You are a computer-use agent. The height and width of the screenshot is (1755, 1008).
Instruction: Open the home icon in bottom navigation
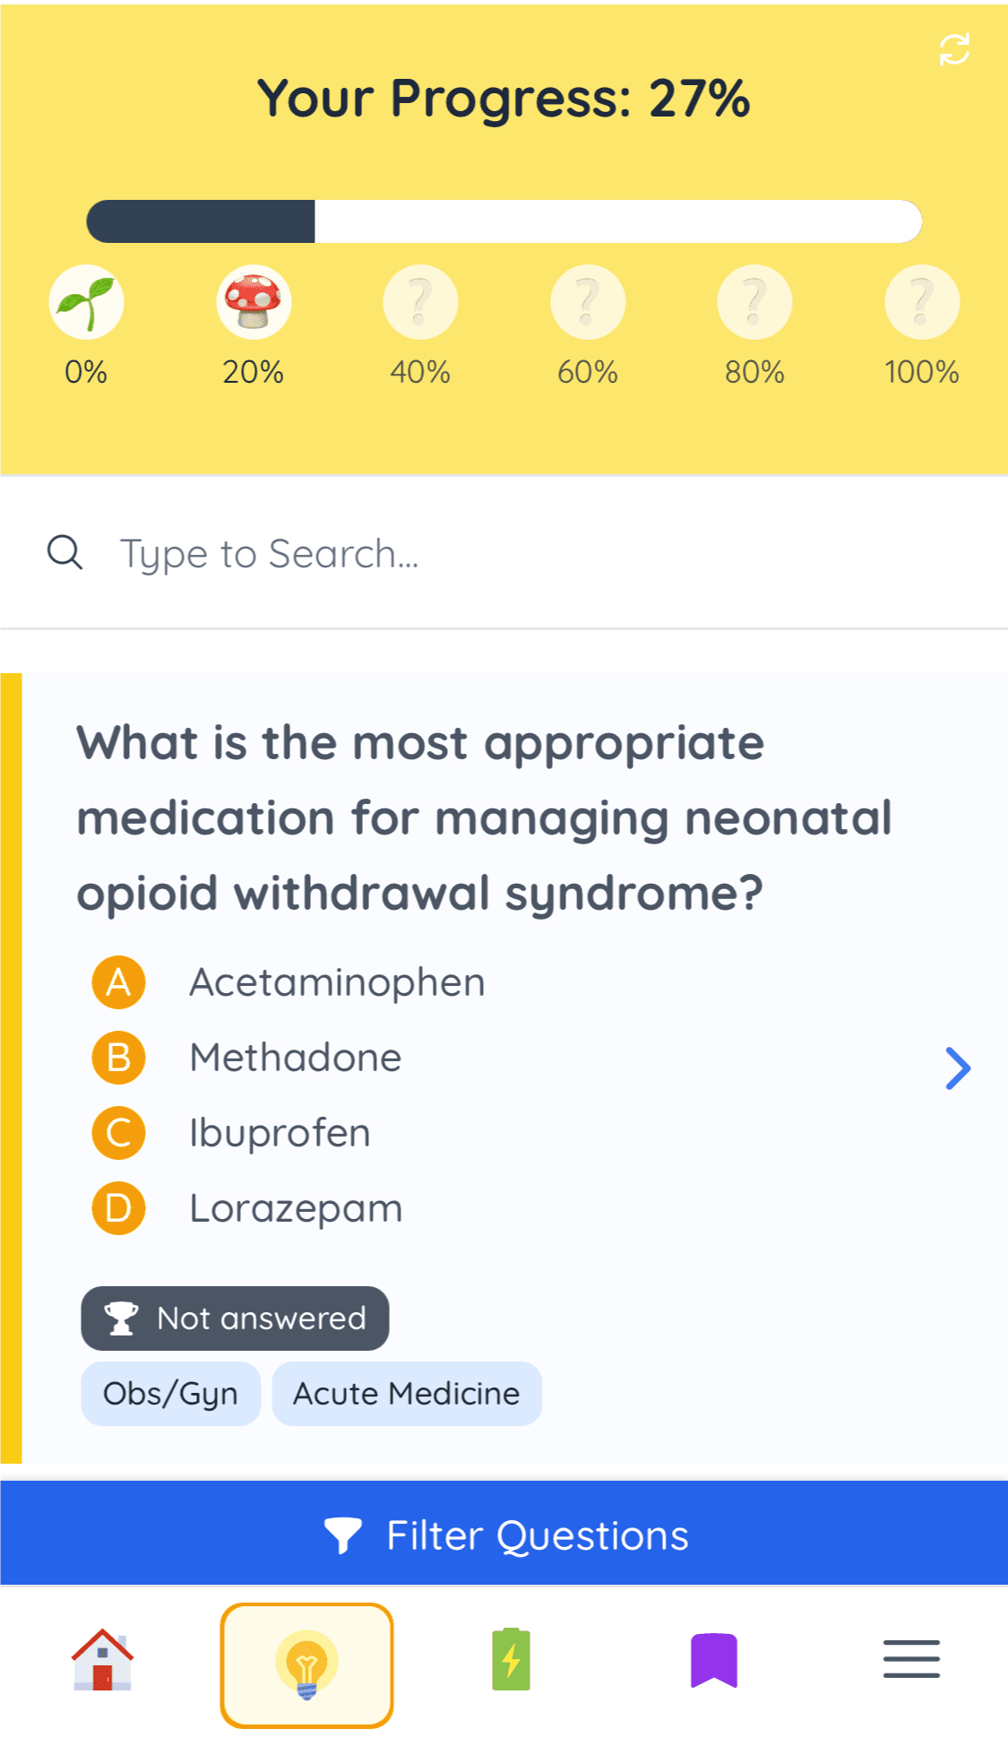(103, 1660)
